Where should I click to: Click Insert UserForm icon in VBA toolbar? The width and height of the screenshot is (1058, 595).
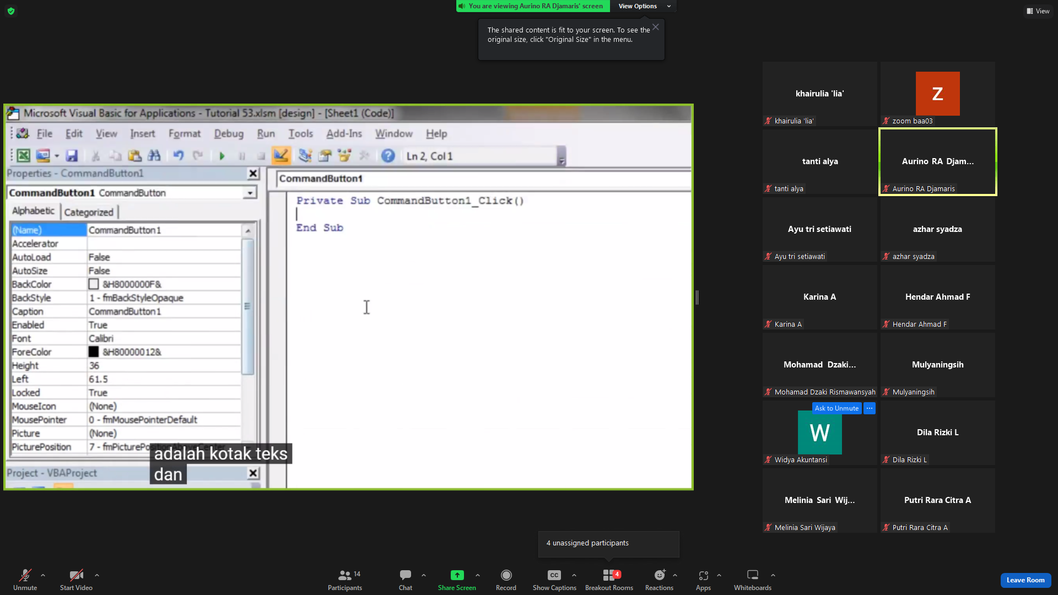pos(43,156)
